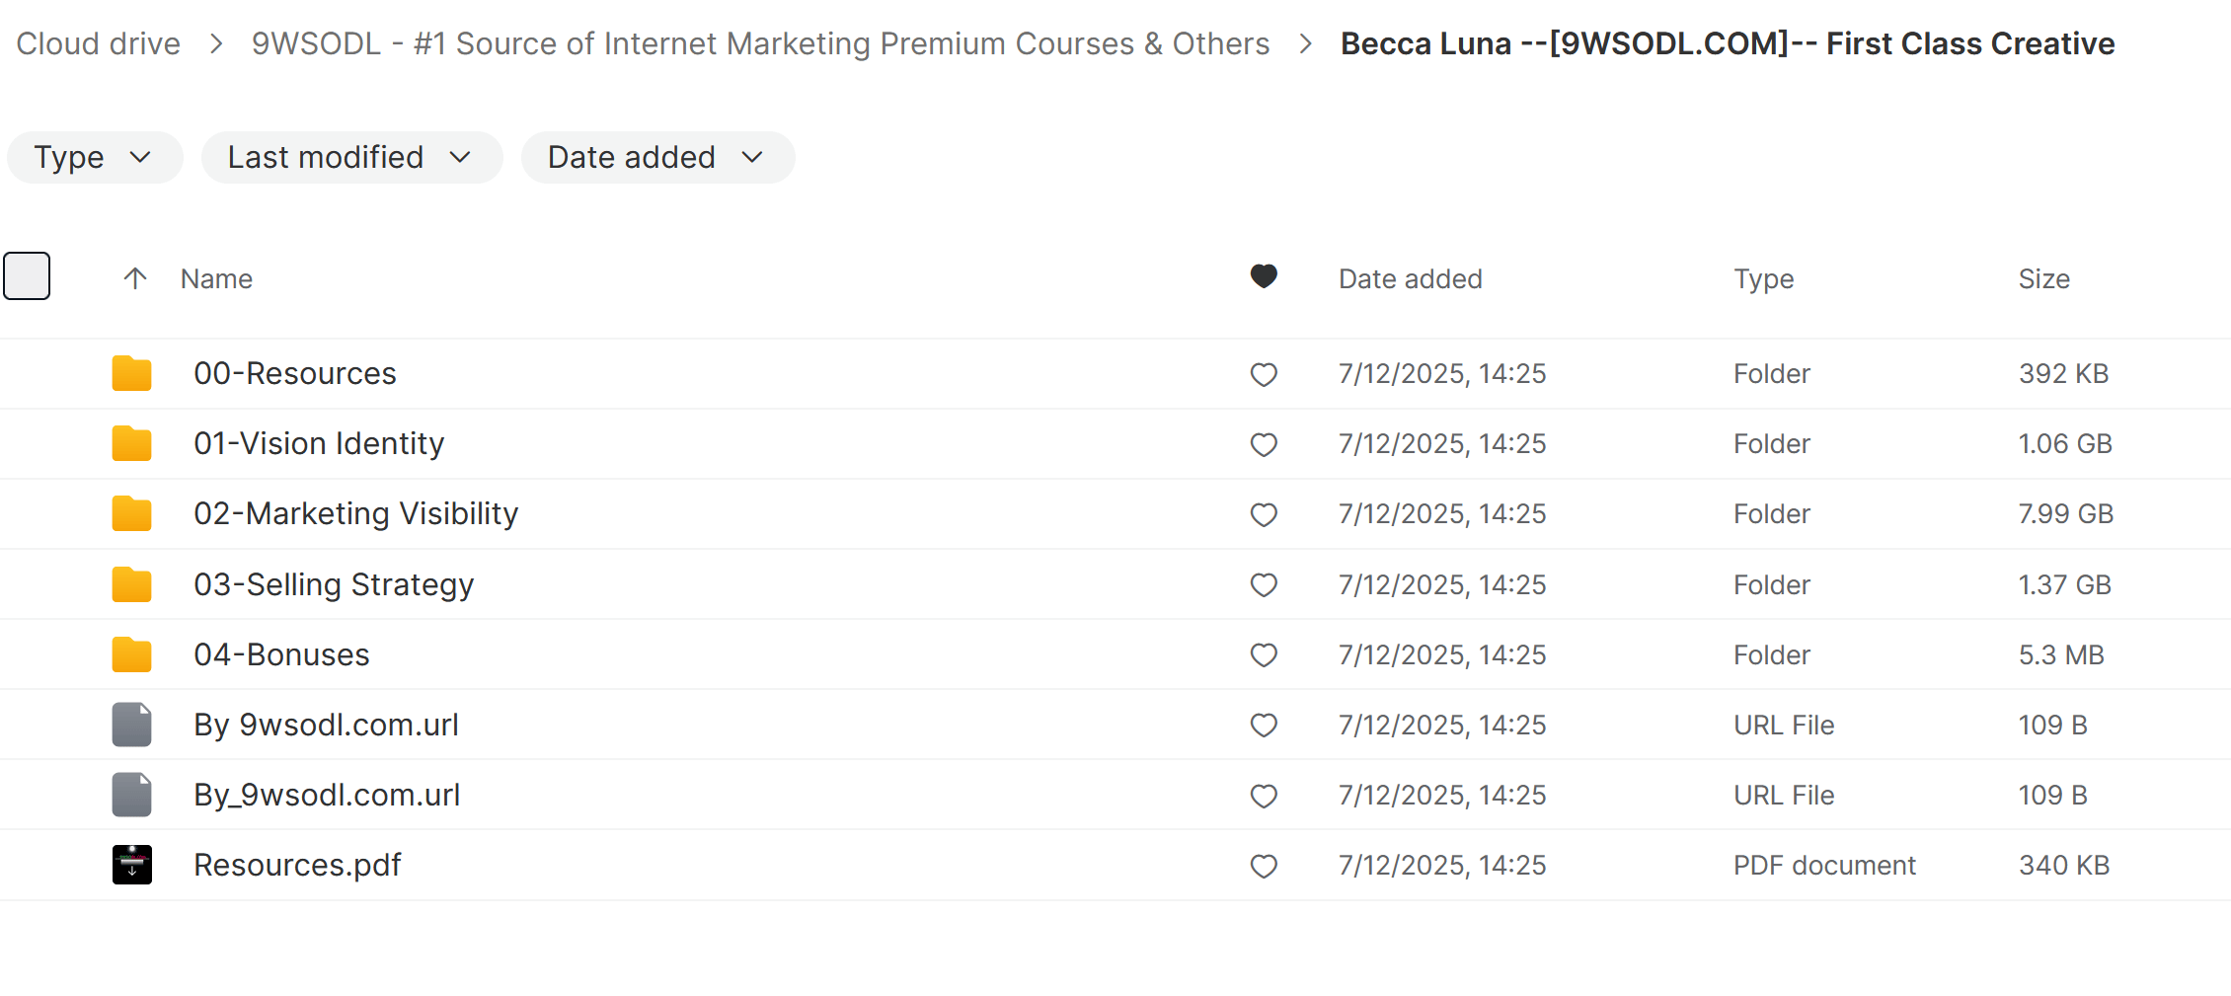
Task: Open the Date added filter dropdown
Action: (657, 157)
